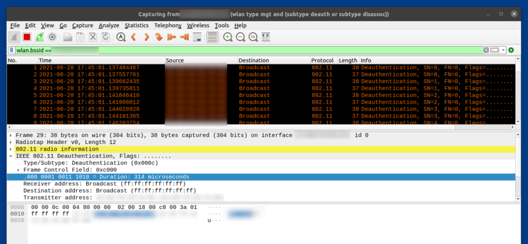Open the Telephony menu
The image size is (528, 244).
[x=168, y=25]
